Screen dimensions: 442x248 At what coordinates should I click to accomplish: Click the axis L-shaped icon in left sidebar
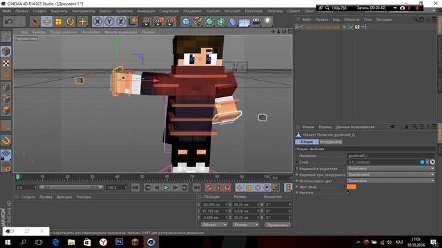[x=6, y=125]
